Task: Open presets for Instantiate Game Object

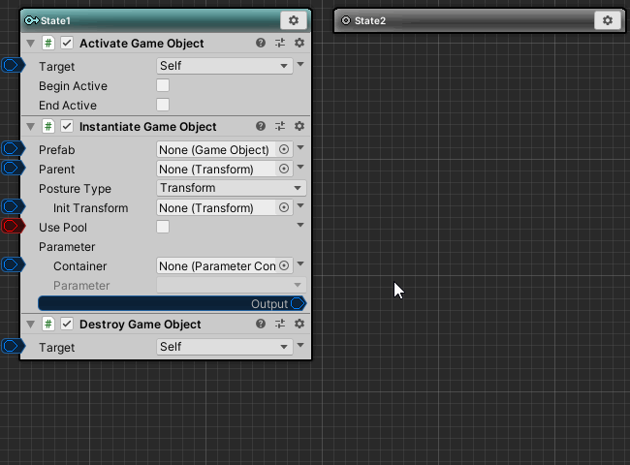Action: (x=280, y=127)
